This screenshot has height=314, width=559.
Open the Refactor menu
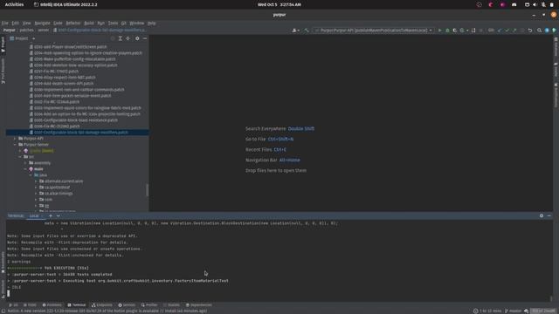pyautogui.click(x=73, y=24)
